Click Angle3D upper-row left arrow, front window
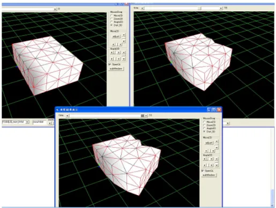The height and width of the screenshot is (208, 276). pos(205,159)
